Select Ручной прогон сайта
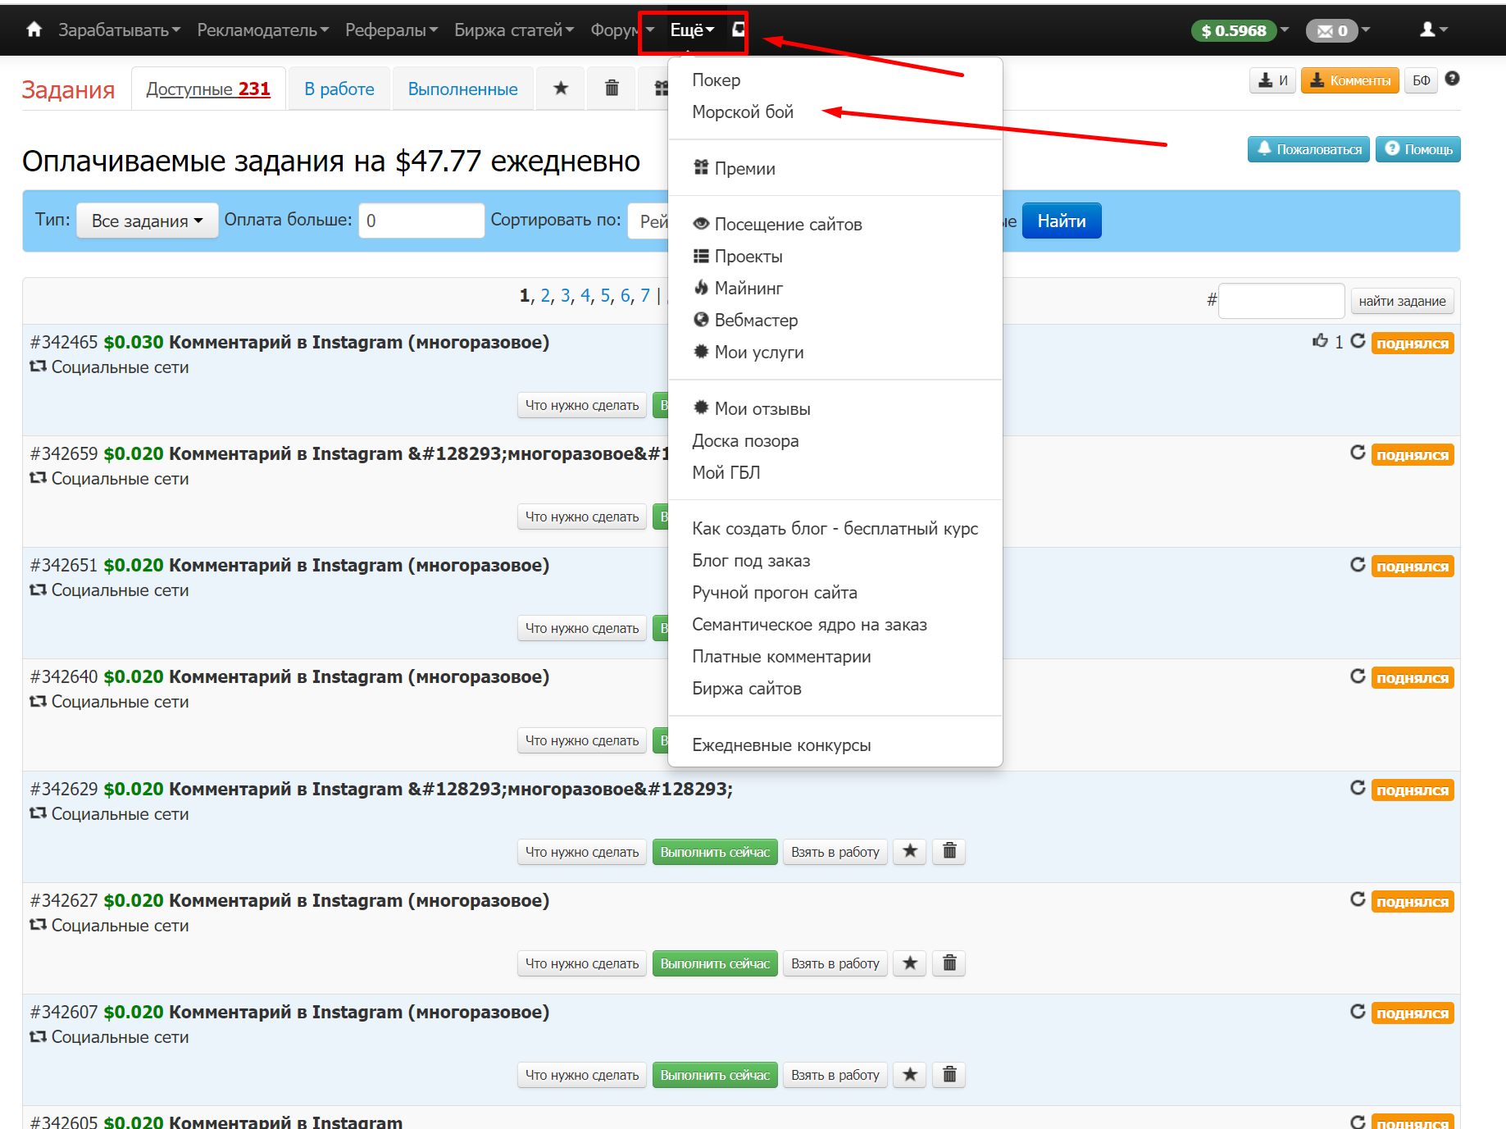The height and width of the screenshot is (1129, 1506). pyautogui.click(x=775, y=593)
